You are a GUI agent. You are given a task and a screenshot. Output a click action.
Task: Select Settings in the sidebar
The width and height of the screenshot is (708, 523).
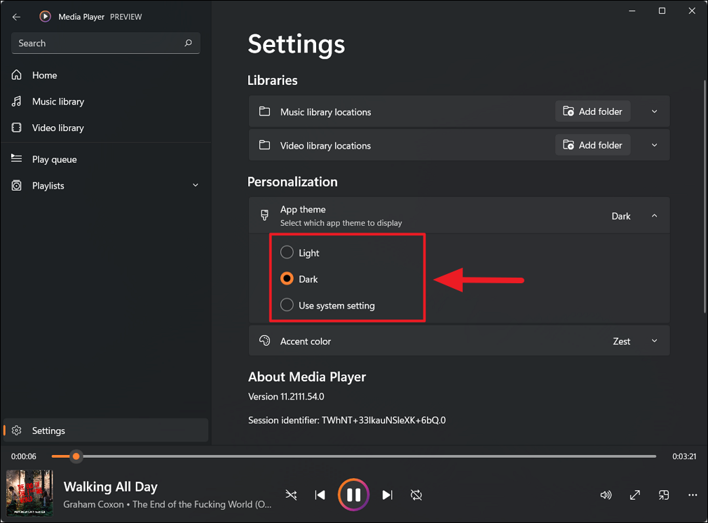(x=105, y=430)
